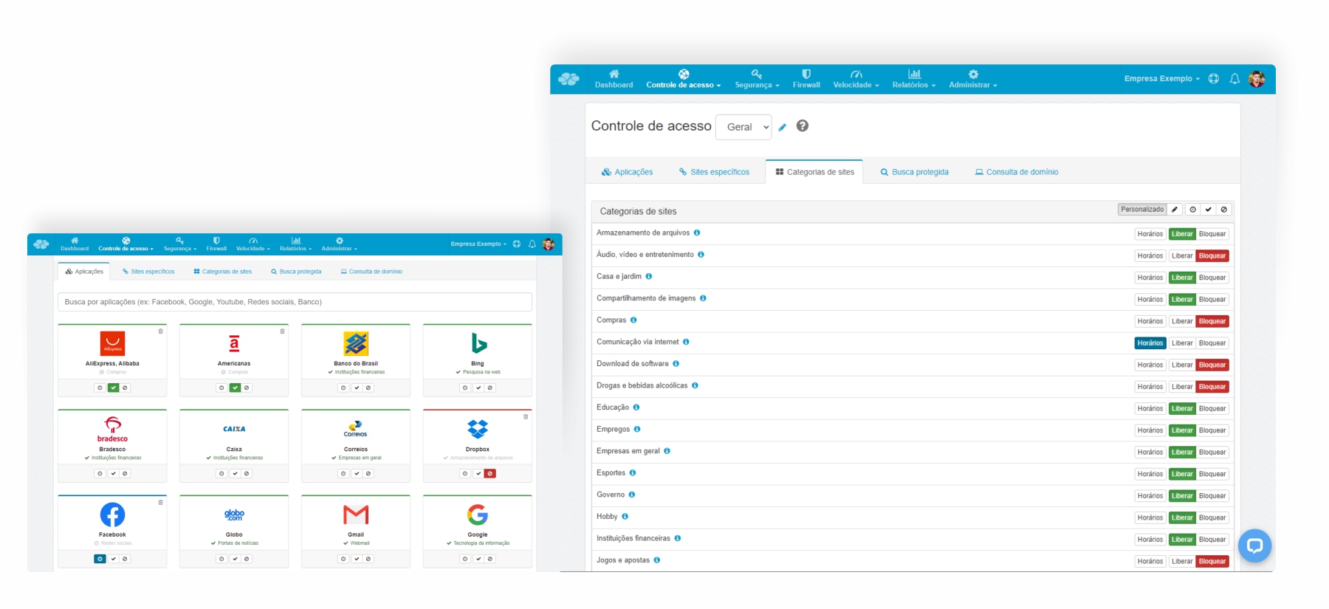Click Liberar for Drogas e bebidas alcoólicas

pos(1182,388)
